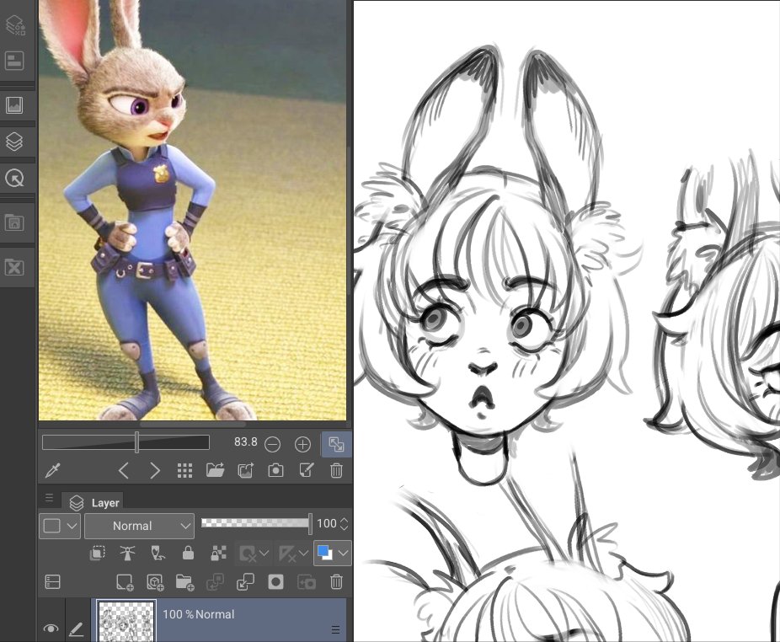Select the Layer tab
Screen dimensions: 780x642
(x=93, y=503)
